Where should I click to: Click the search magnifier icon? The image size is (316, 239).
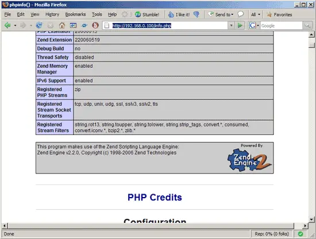[x=307, y=26]
